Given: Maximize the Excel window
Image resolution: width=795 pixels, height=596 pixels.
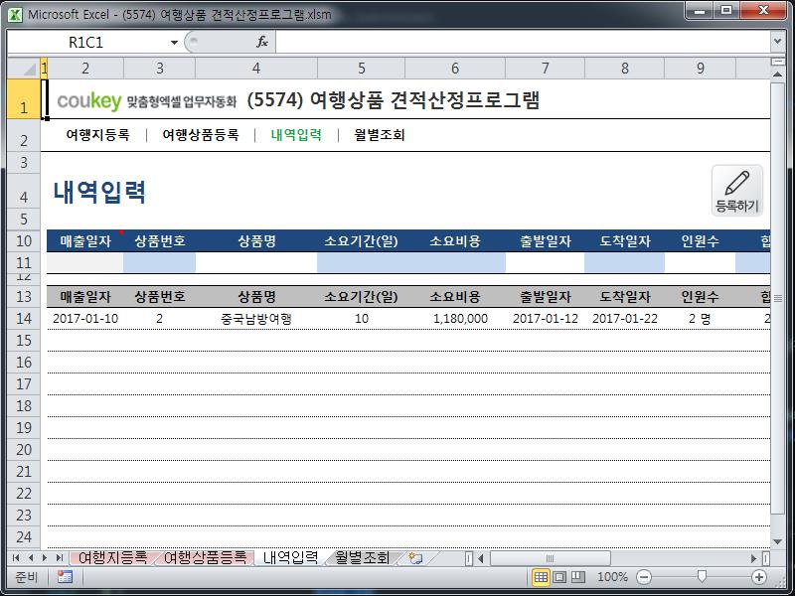Looking at the screenshot, I should coord(726,11).
